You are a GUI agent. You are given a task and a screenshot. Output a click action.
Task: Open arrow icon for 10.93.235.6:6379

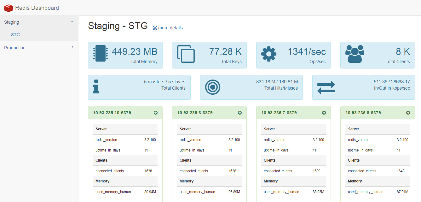(240, 113)
